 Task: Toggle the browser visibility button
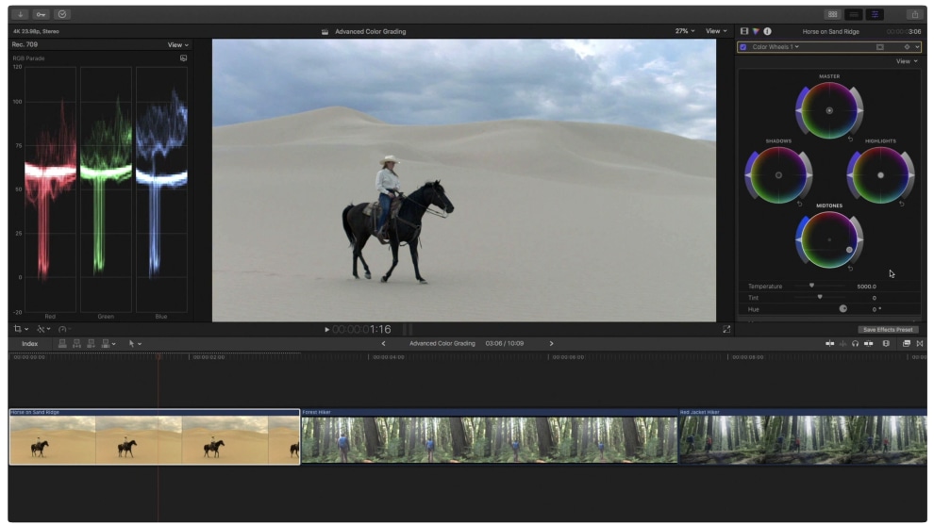pyautogui.click(x=832, y=14)
